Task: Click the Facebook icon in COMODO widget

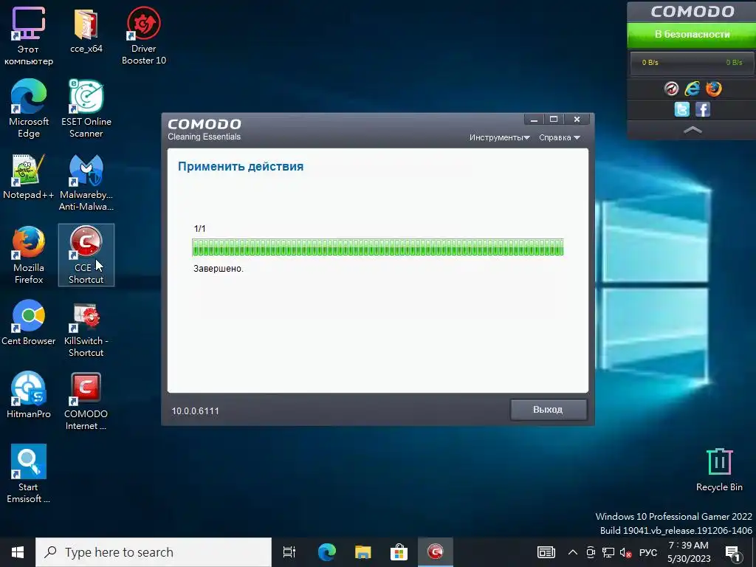Action: click(703, 109)
